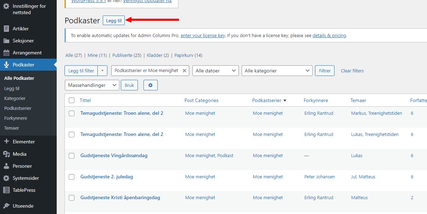This screenshot has height=214, width=427.
Task: Open the Alle kategorier dropdown
Action: tap(277, 71)
